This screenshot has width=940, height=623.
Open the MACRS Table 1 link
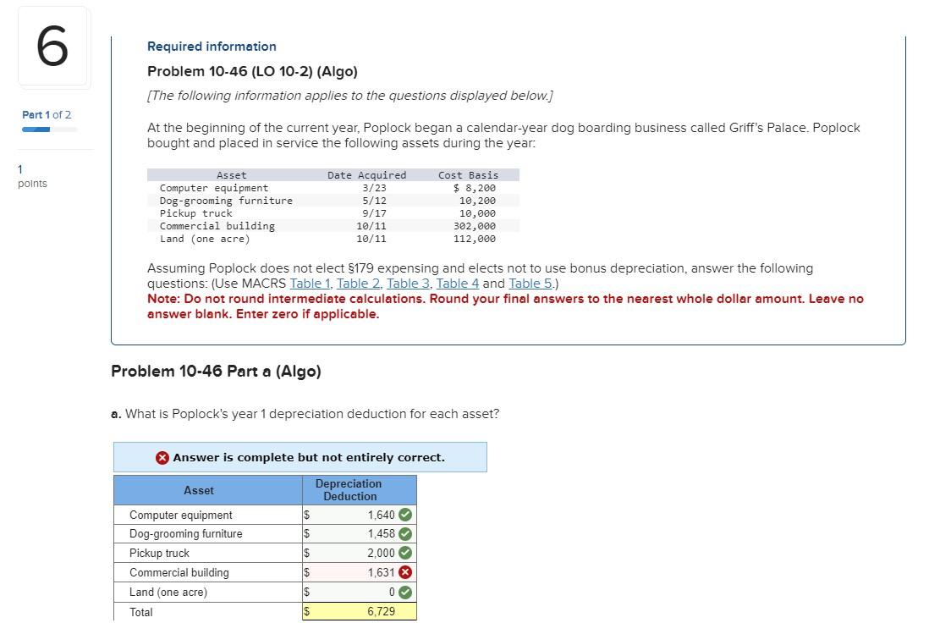[310, 283]
